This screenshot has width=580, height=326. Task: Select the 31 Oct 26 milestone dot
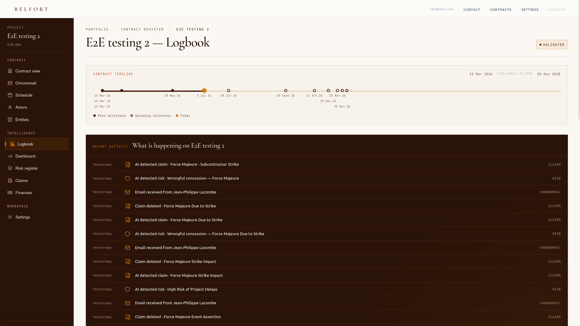314,91
